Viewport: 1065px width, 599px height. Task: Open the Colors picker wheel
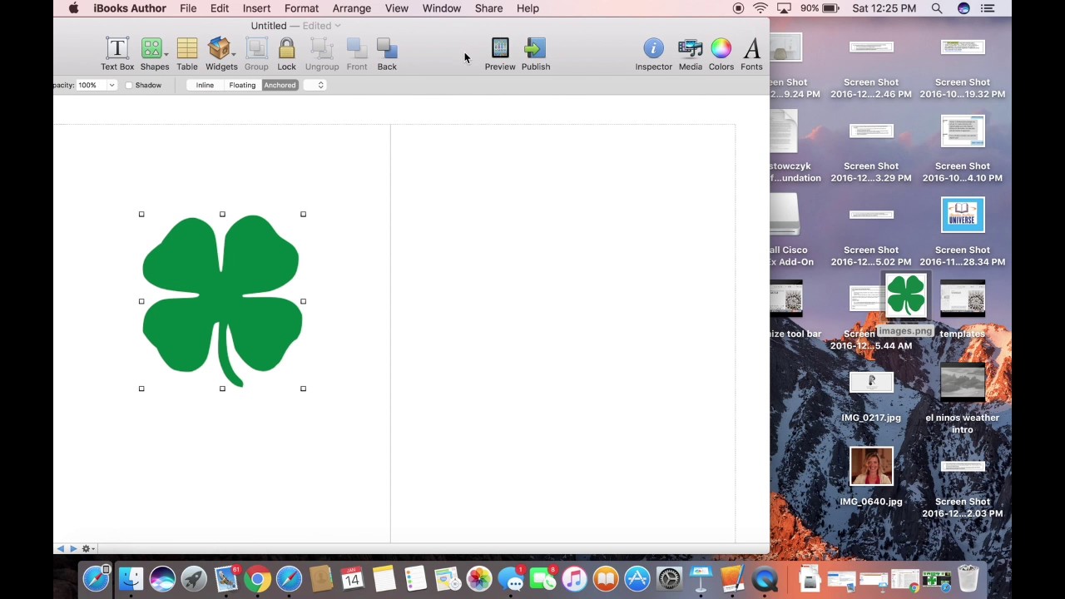(x=721, y=53)
